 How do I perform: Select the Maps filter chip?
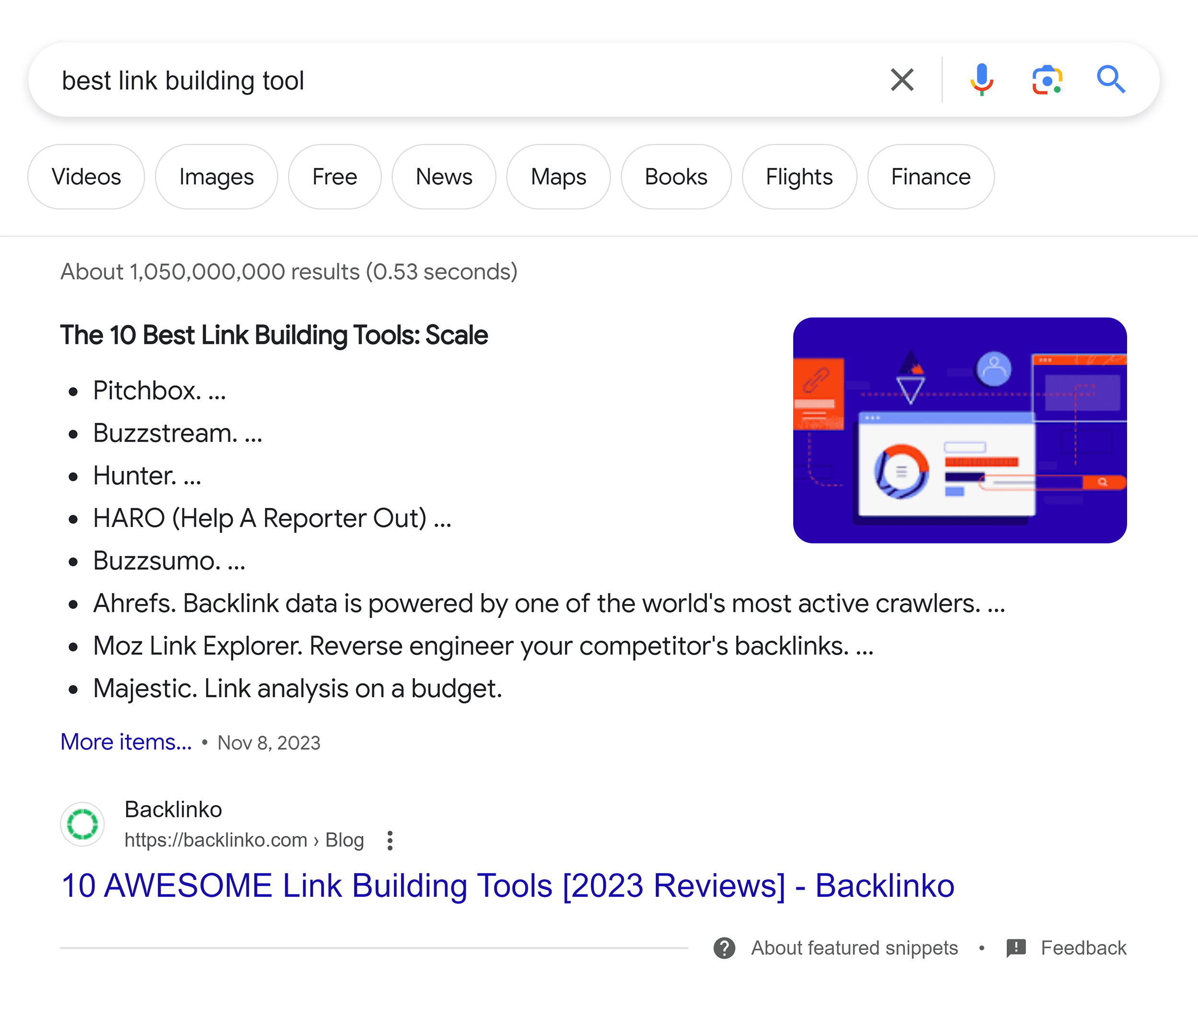(x=558, y=177)
